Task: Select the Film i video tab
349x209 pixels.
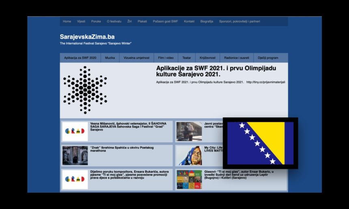Action: (x=166, y=58)
